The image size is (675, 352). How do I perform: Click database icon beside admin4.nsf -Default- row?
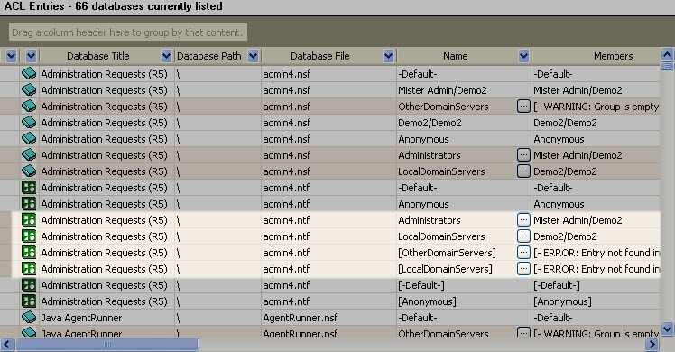(x=29, y=74)
